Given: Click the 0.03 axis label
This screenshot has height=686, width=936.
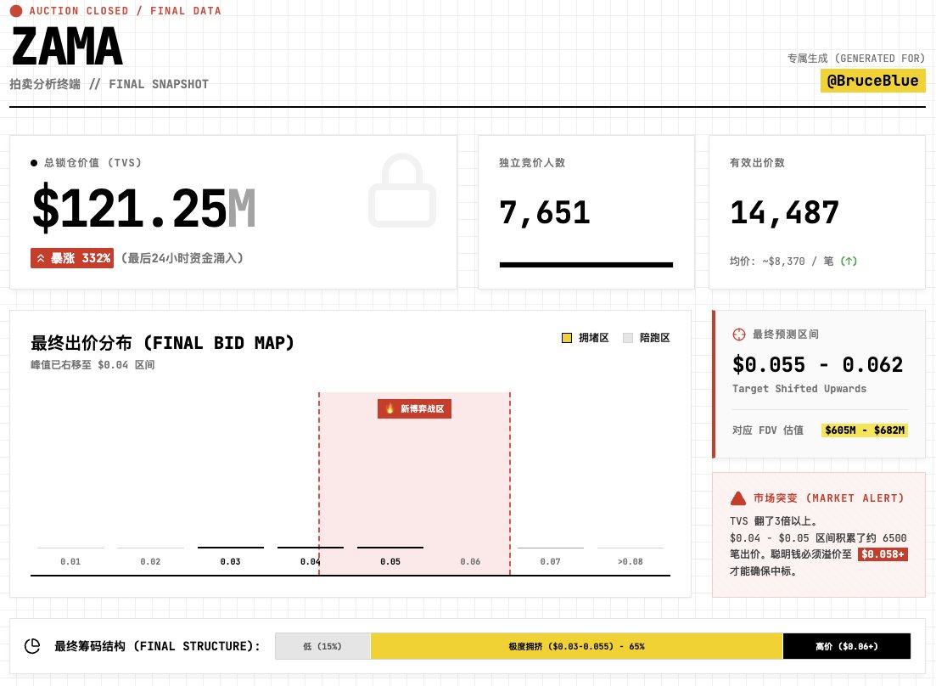Looking at the screenshot, I should click(231, 561).
